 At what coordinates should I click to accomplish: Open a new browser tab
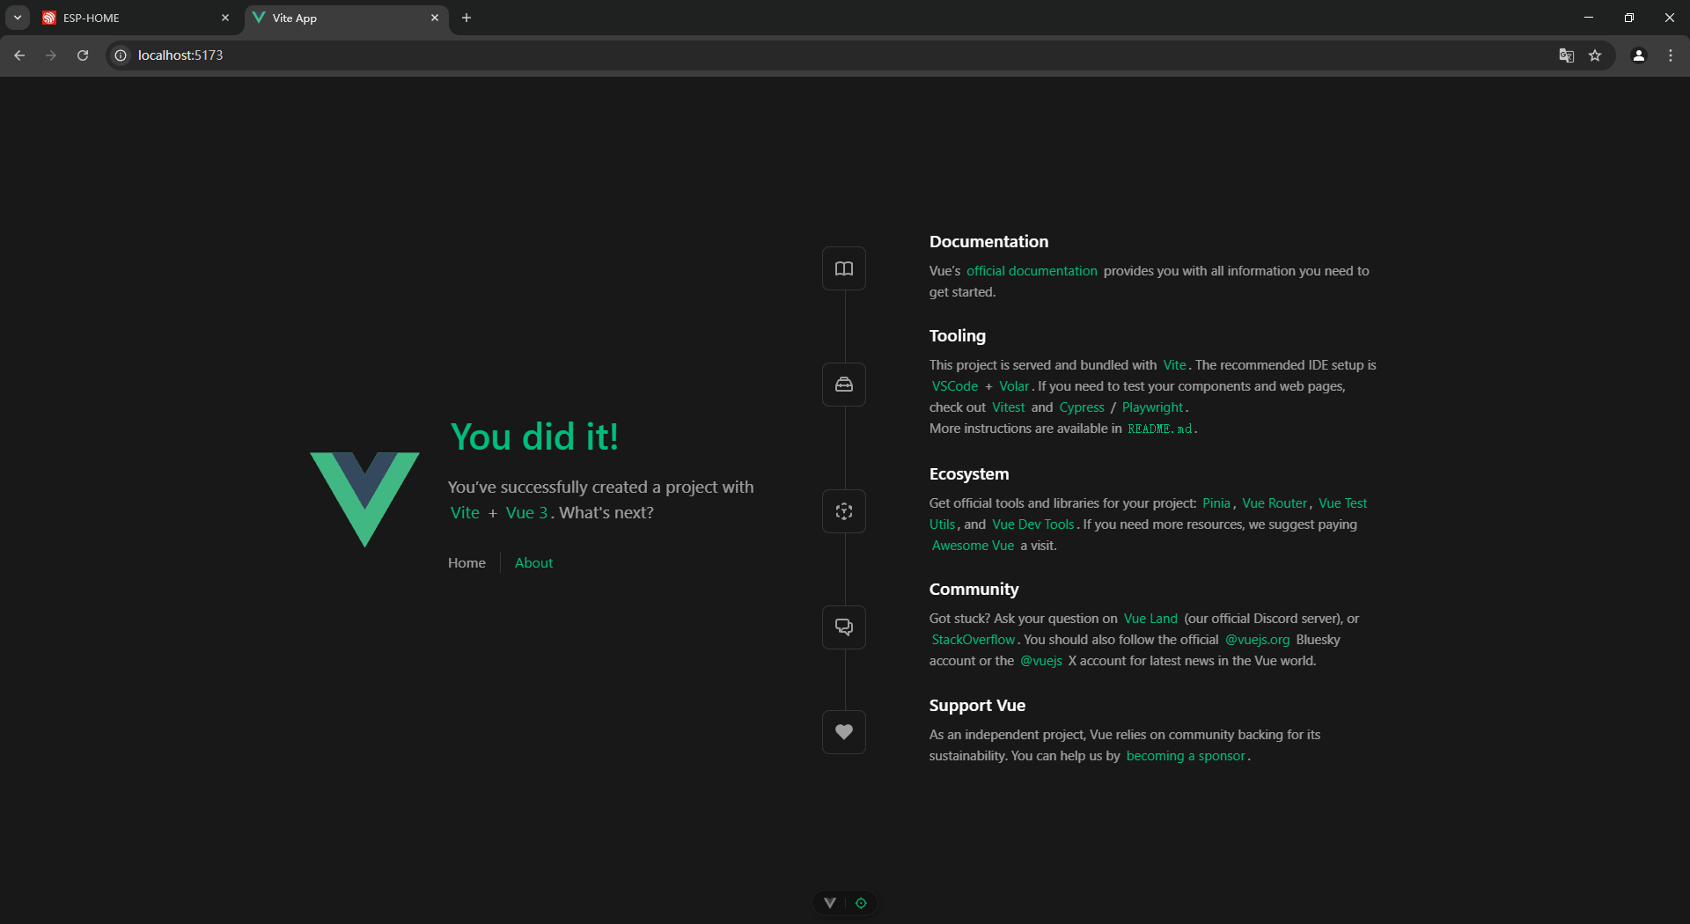pyautogui.click(x=467, y=18)
